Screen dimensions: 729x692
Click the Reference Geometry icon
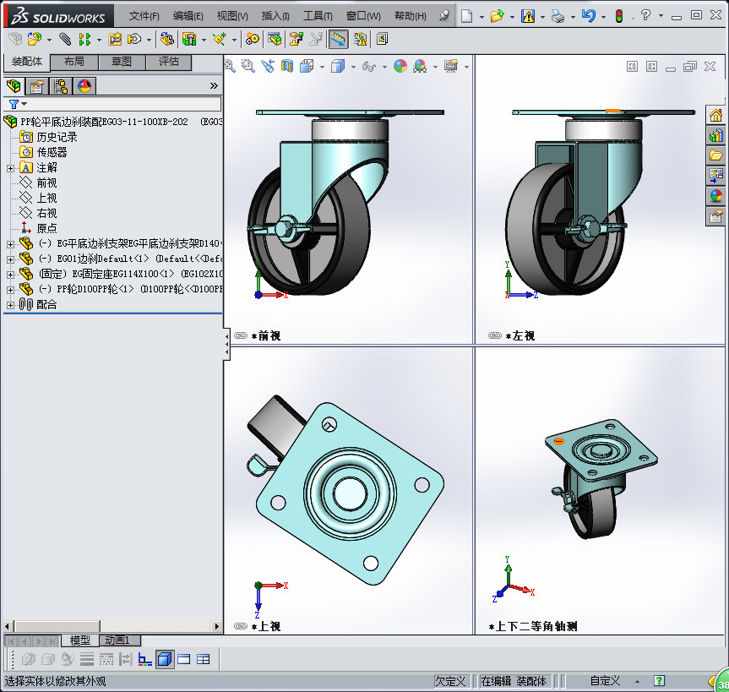(220, 39)
